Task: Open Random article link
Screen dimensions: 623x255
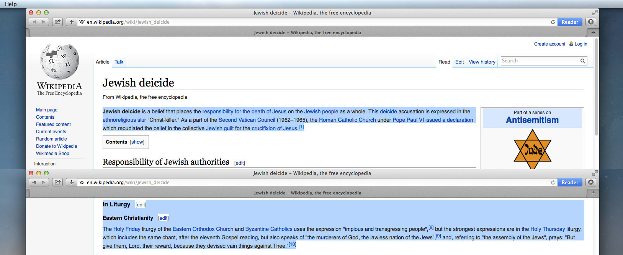Action: 51,139
